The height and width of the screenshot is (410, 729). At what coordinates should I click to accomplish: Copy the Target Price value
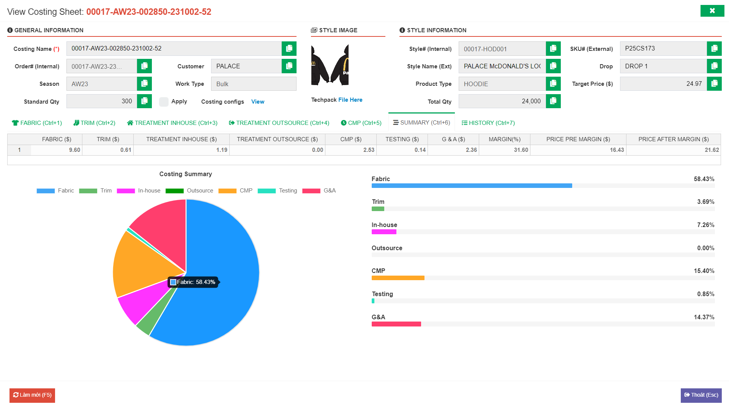point(714,84)
